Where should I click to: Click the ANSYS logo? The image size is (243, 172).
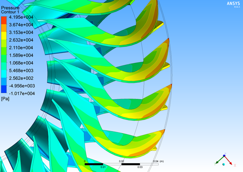[x=233, y=3]
